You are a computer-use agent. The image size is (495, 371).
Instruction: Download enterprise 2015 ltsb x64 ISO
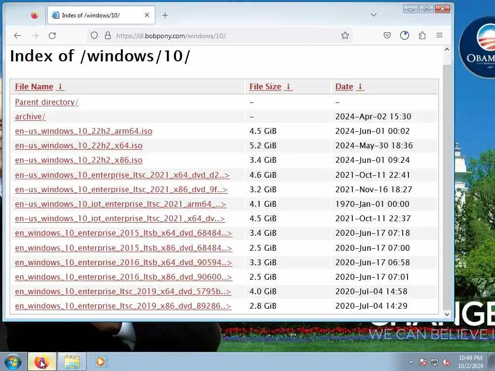click(123, 233)
